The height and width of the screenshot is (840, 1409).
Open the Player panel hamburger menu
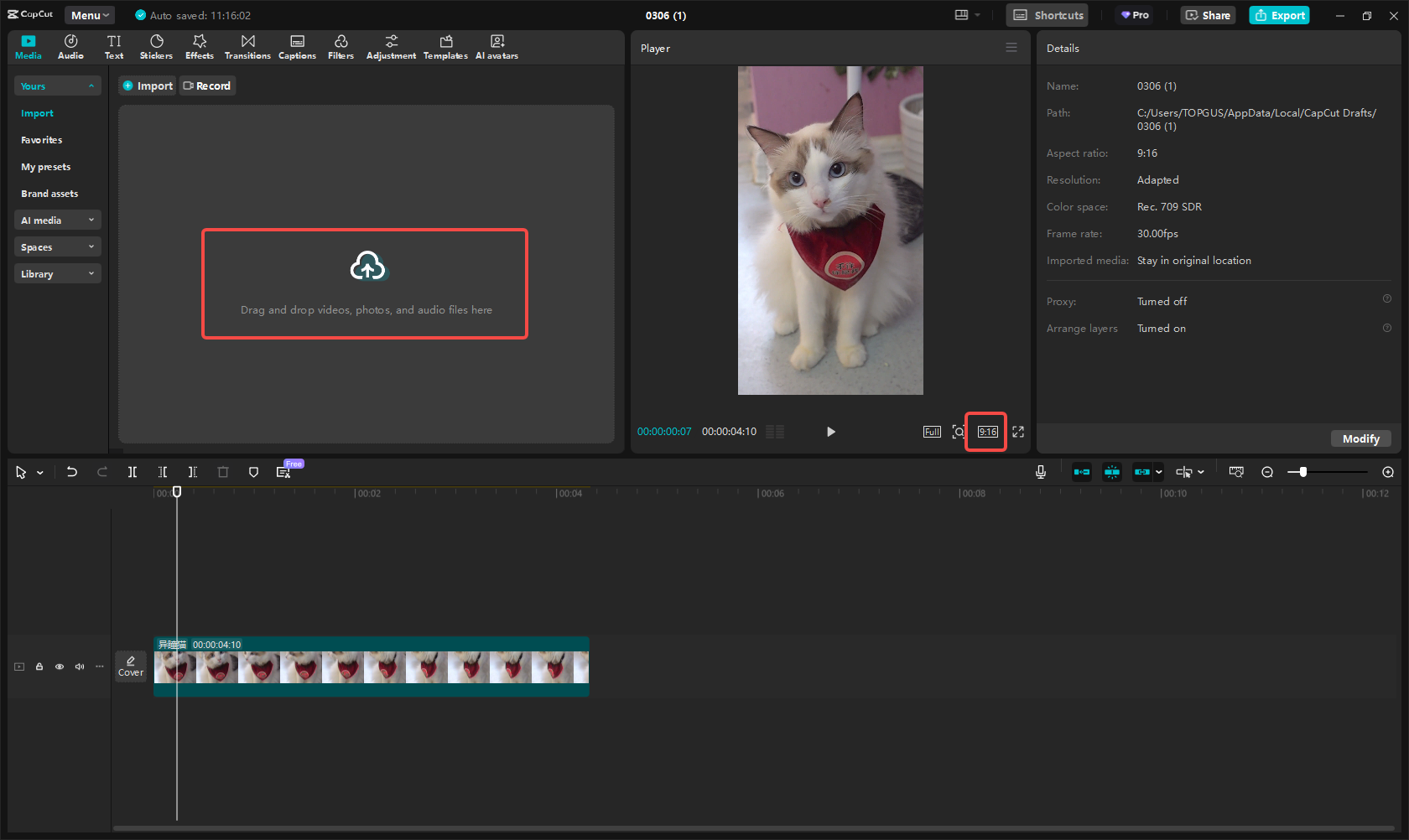1011,48
